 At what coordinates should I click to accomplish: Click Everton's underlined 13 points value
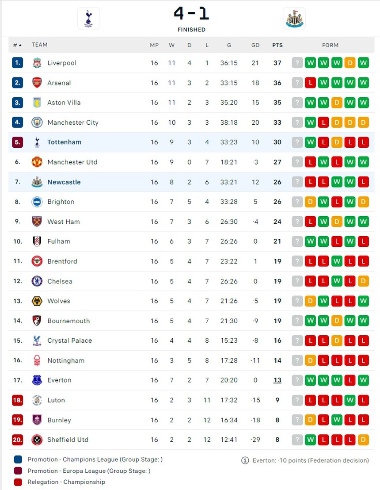click(x=277, y=380)
